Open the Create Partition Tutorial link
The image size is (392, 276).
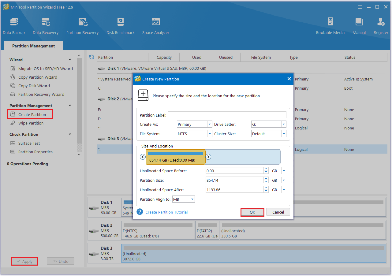(166, 212)
